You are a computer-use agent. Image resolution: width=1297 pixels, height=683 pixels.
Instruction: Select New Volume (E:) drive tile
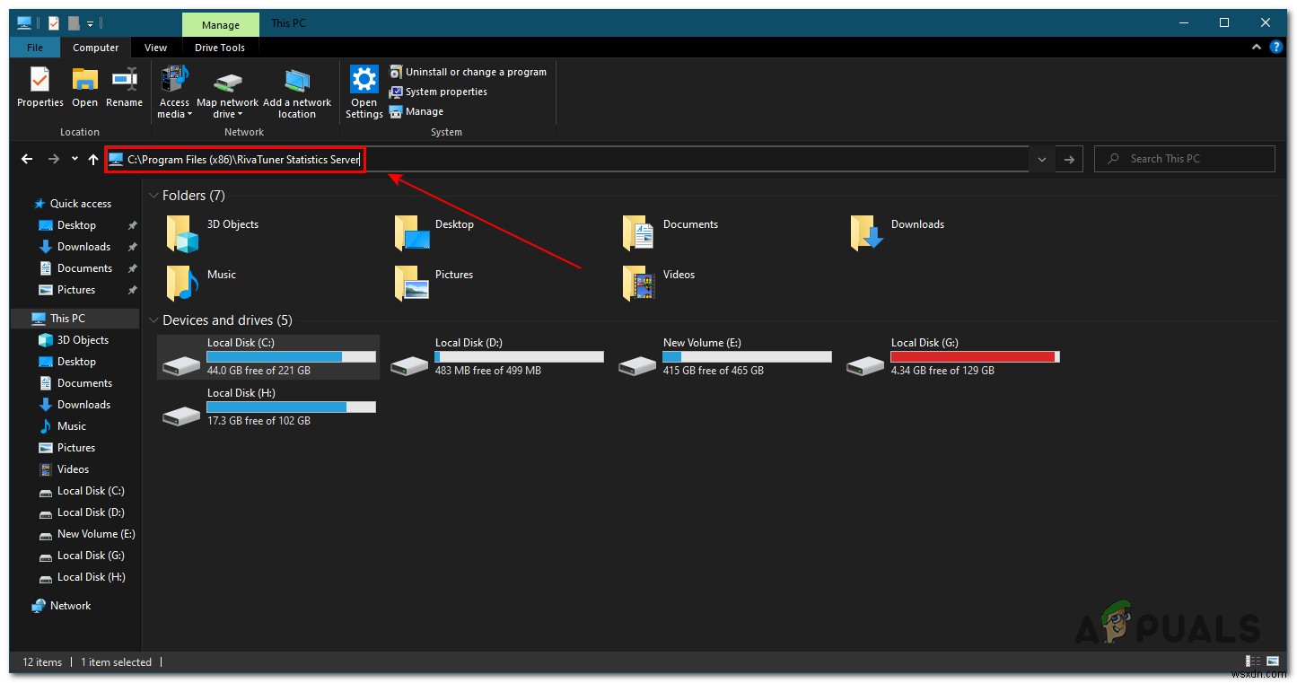click(x=724, y=357)
